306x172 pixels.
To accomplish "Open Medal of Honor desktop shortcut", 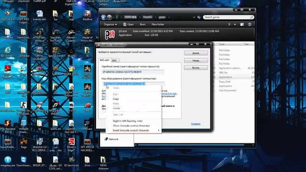I will click(87, 35).
